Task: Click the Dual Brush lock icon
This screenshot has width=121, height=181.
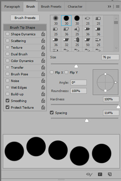Action: [x=43, y=54]
